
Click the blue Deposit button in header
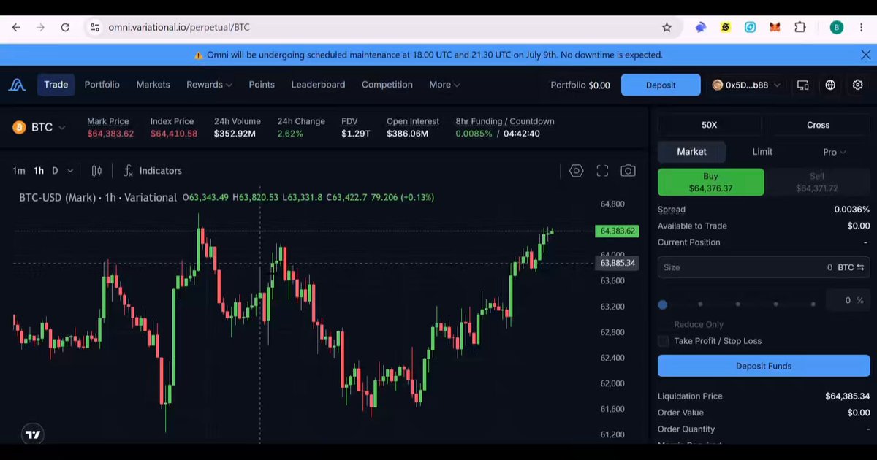point(661,85)
